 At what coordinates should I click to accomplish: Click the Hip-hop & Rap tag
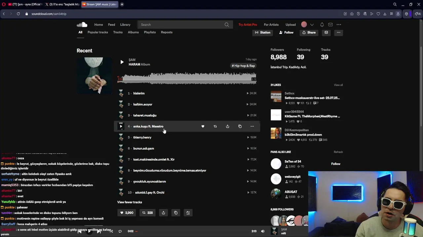point(244,66)
